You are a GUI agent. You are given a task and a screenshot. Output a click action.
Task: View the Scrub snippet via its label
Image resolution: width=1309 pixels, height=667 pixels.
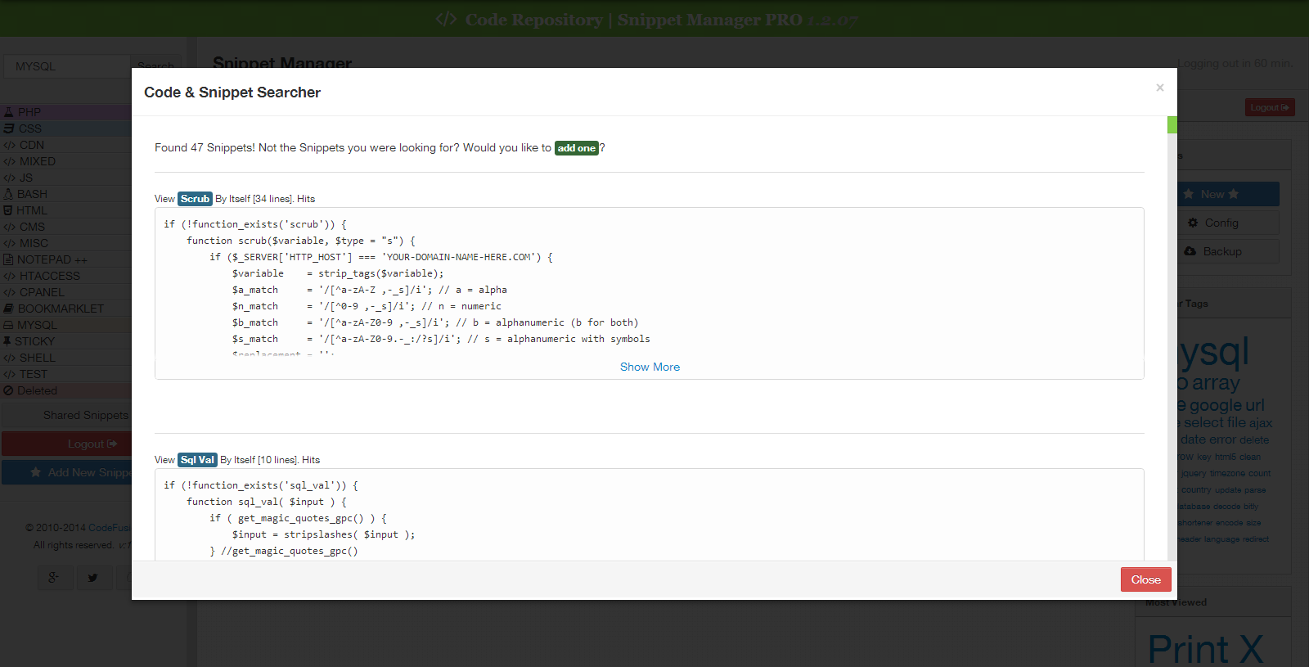195,199
